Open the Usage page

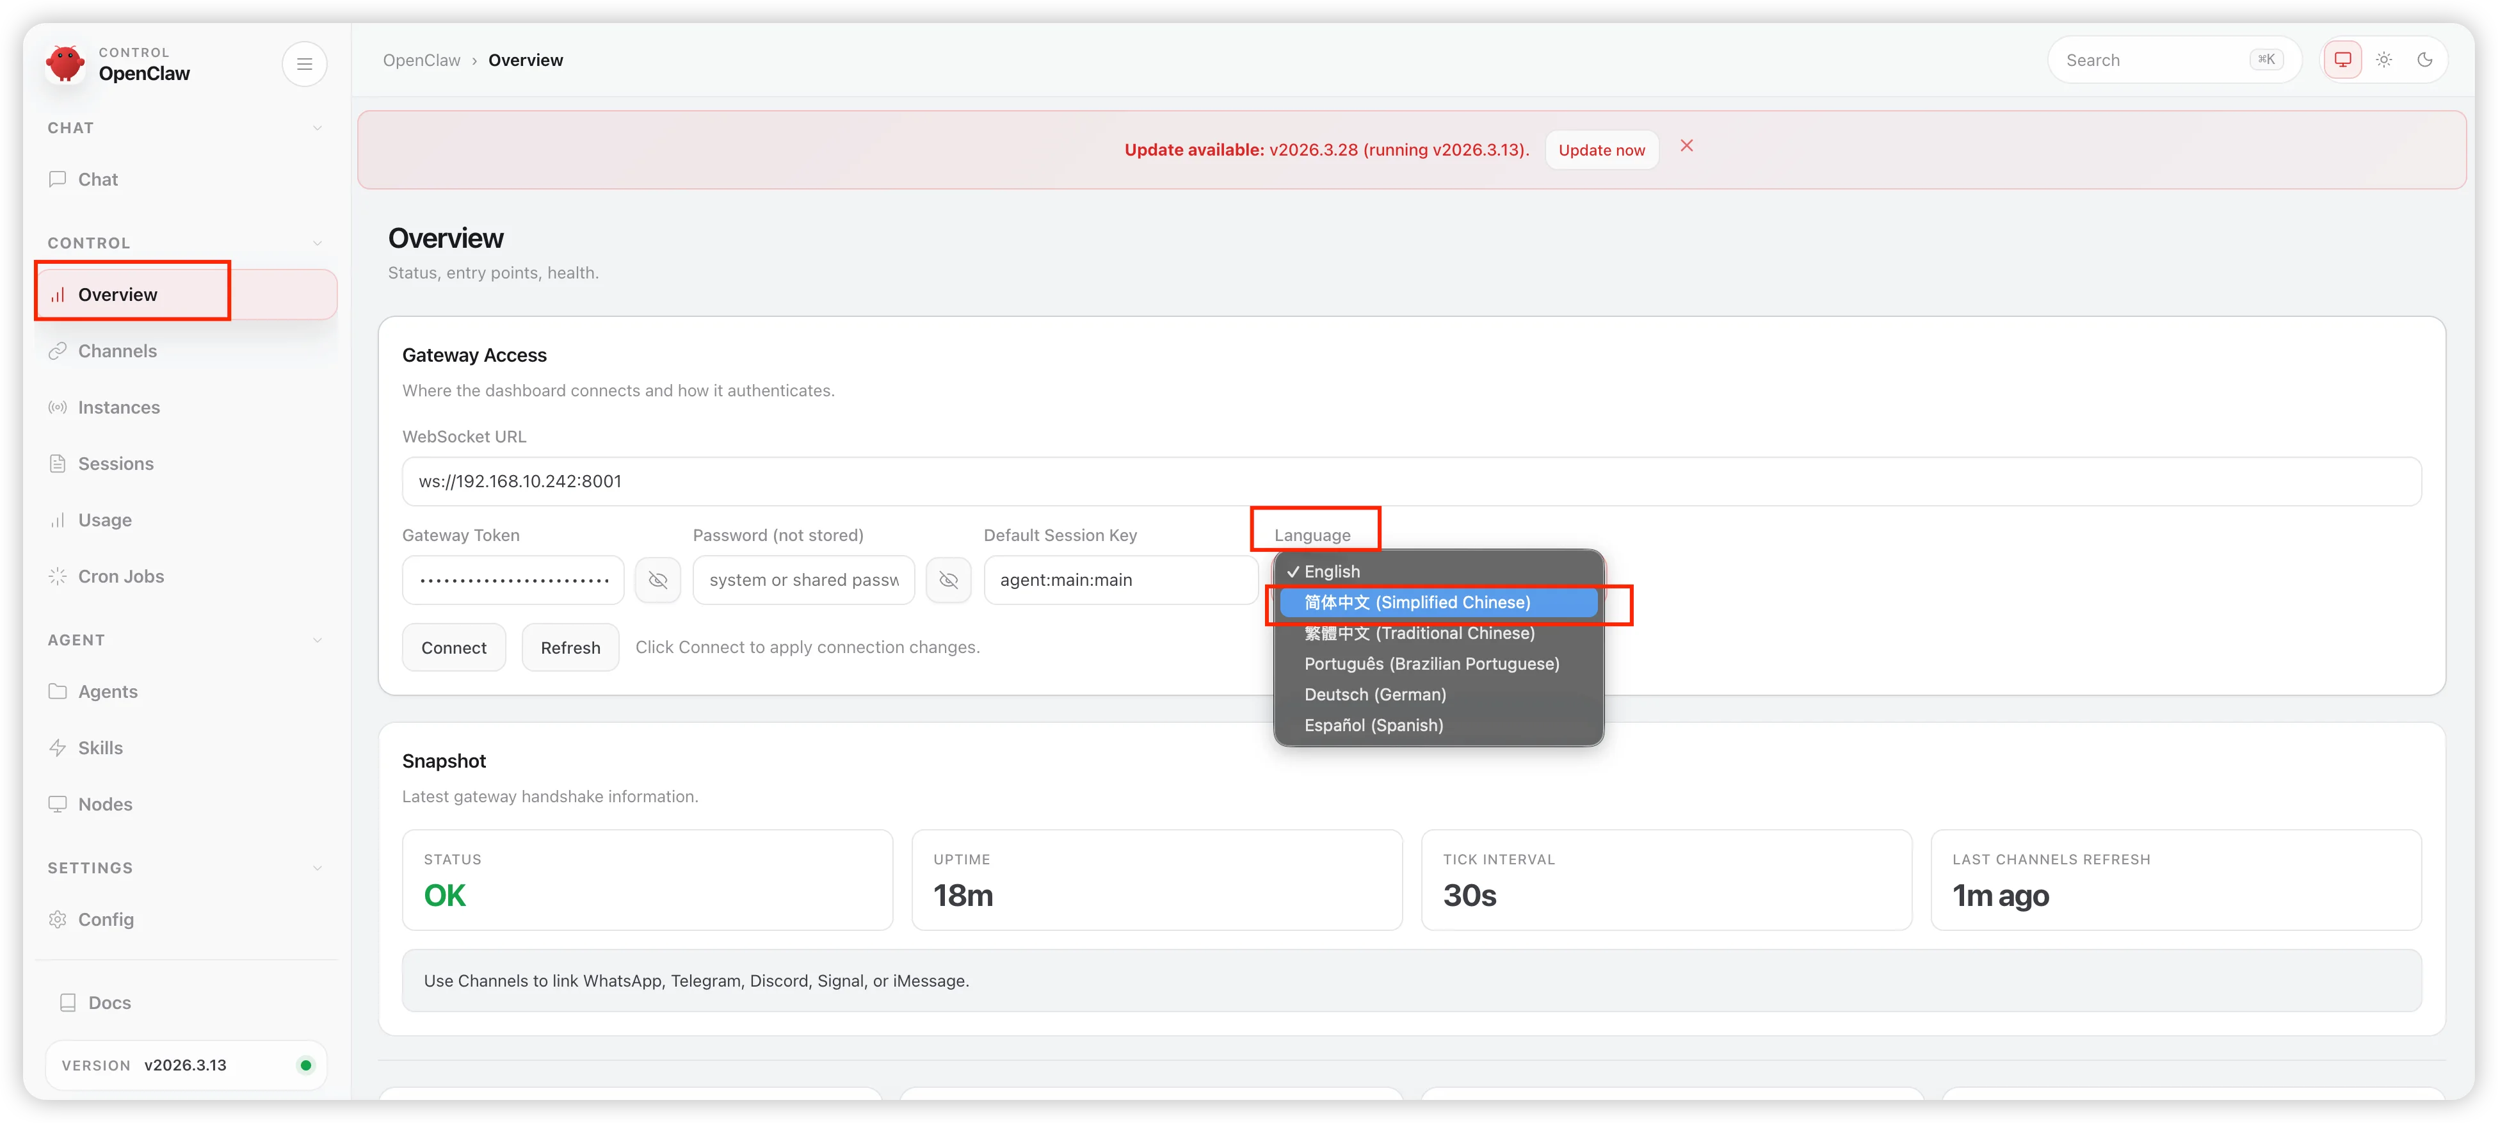(x=186, y=520)
